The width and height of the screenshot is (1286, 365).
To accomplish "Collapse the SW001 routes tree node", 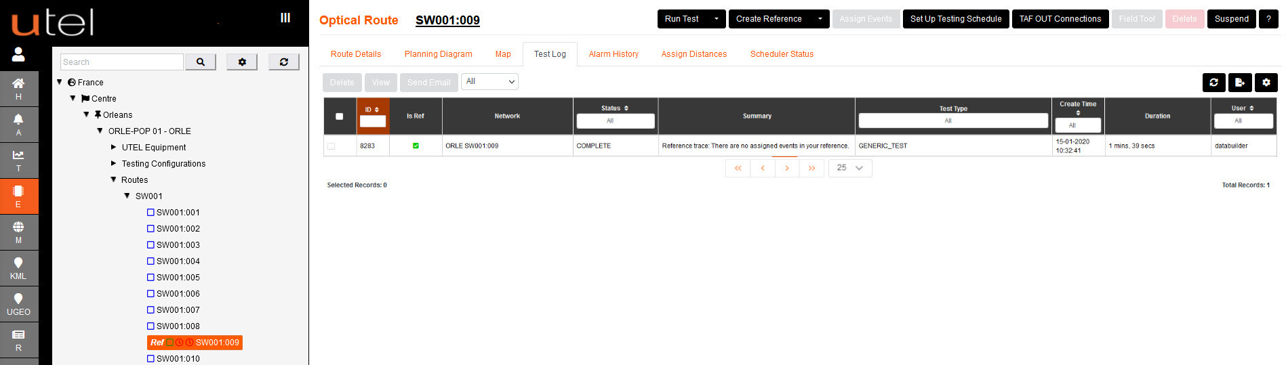I will (x=127, y=196).
